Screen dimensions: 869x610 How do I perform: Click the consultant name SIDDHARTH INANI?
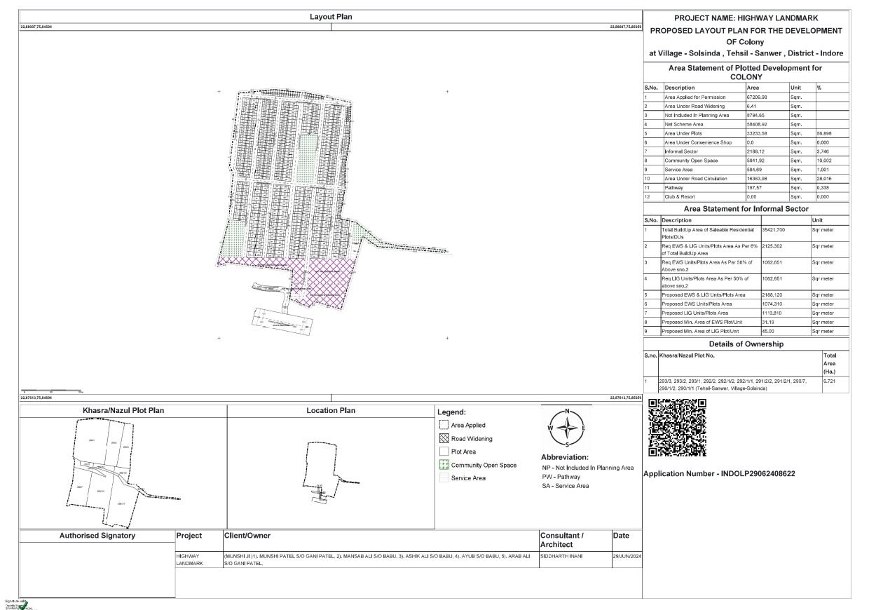tap(561, 556)
